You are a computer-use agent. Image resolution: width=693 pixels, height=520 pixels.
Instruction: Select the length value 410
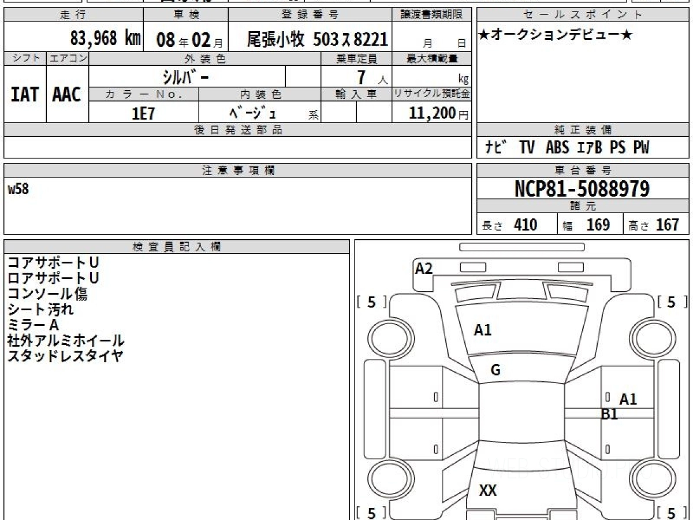526,225
